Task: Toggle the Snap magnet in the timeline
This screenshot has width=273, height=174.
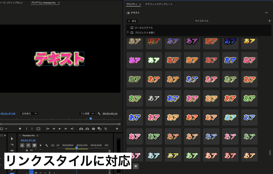Action: (28, 145)
